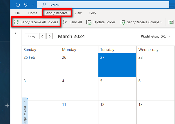Open the File menu
175x124 pixels.
coord(17,13)
